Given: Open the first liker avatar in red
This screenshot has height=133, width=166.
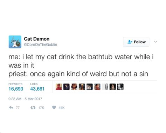Looking at the screenshot, I should (59, 87).
